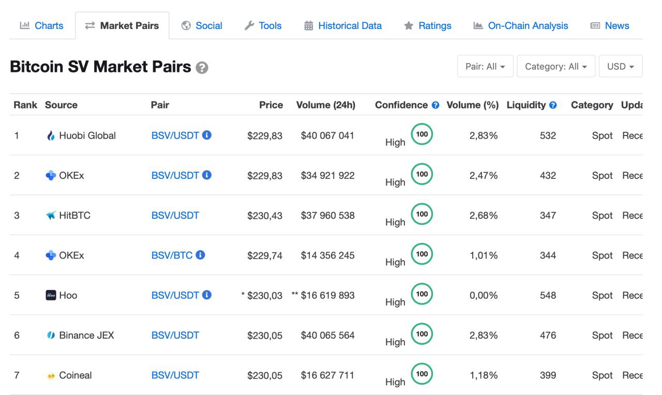Click the confidence score 100 circle for Hoo
Image resolution: width=662 pixels, height=395 pixels.
pyautogui.click(x=422, y=294)
